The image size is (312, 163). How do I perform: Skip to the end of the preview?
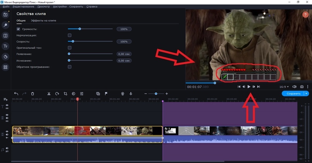(259, 87)
